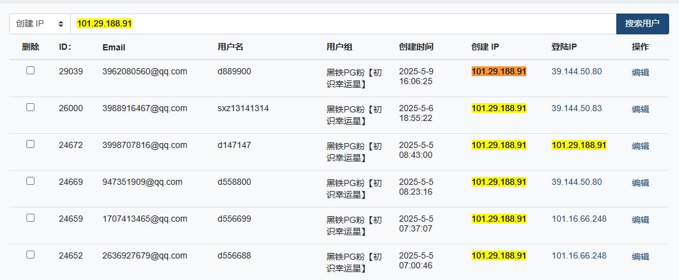The width and height of the screenshot is (679, 280).
Task: Click creation IP cell for ID 24672
Action: tap(499, 145)
